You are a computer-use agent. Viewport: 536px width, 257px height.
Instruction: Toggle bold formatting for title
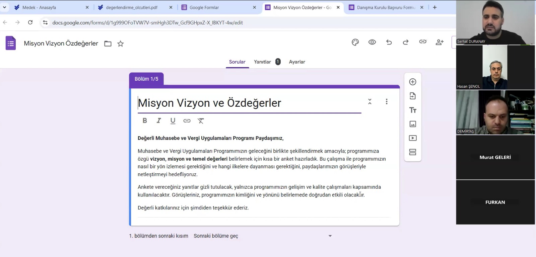(x=145, y=121)
